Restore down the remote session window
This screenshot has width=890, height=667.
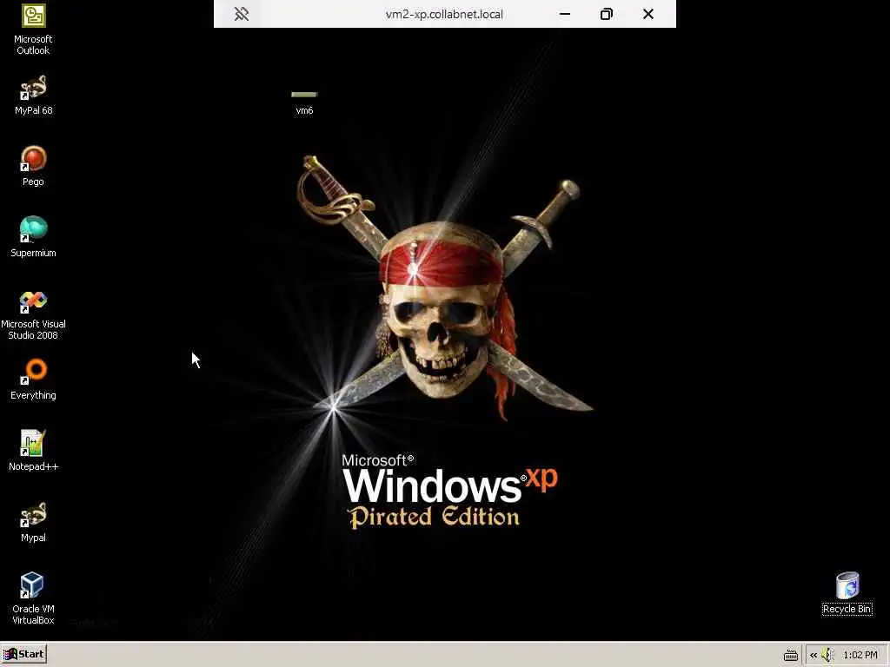click(x=606, y=14)
